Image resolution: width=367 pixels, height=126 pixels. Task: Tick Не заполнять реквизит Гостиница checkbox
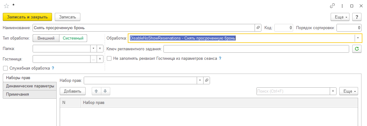tap(109, 59)
